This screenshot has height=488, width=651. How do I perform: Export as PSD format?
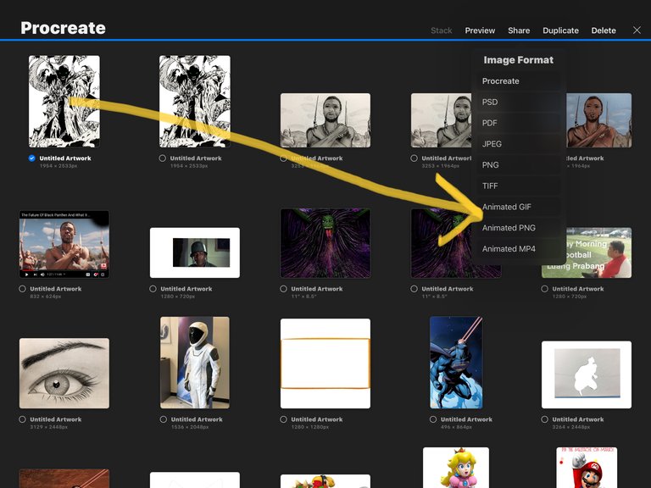[x=490, y=102]
